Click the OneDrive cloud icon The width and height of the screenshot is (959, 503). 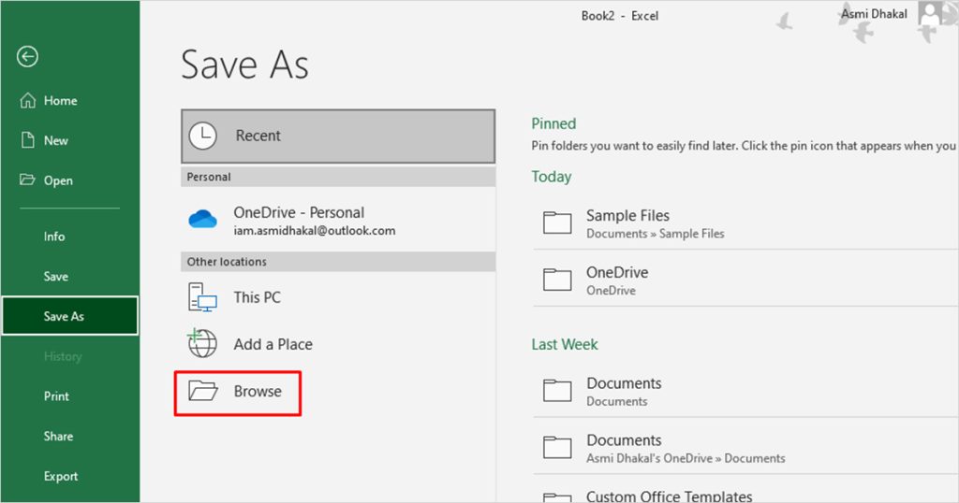202,220
